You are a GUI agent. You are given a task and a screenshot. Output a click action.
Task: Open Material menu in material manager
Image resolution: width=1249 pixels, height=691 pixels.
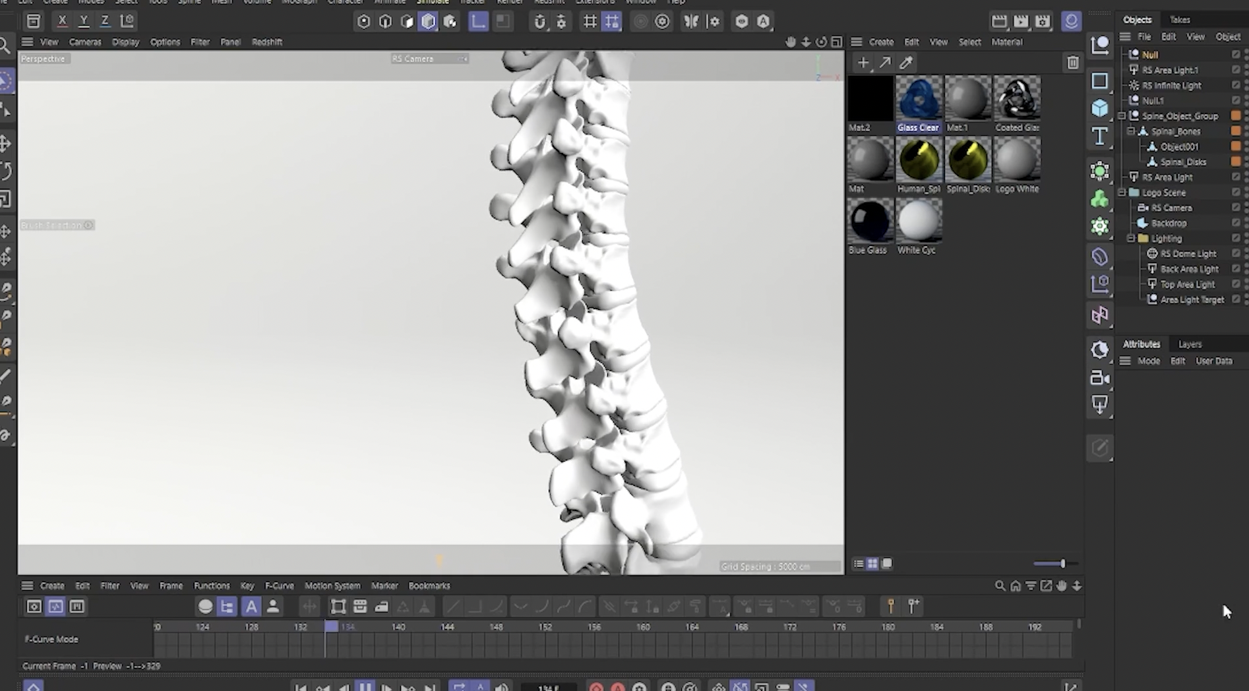tap(1007, 42)
